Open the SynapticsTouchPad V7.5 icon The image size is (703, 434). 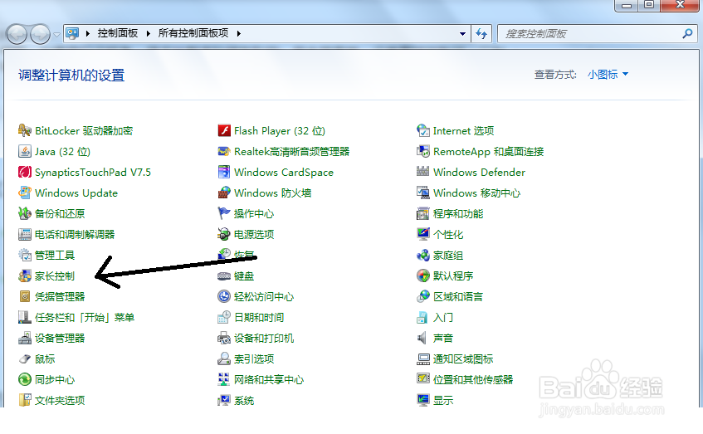click(24, 172)
